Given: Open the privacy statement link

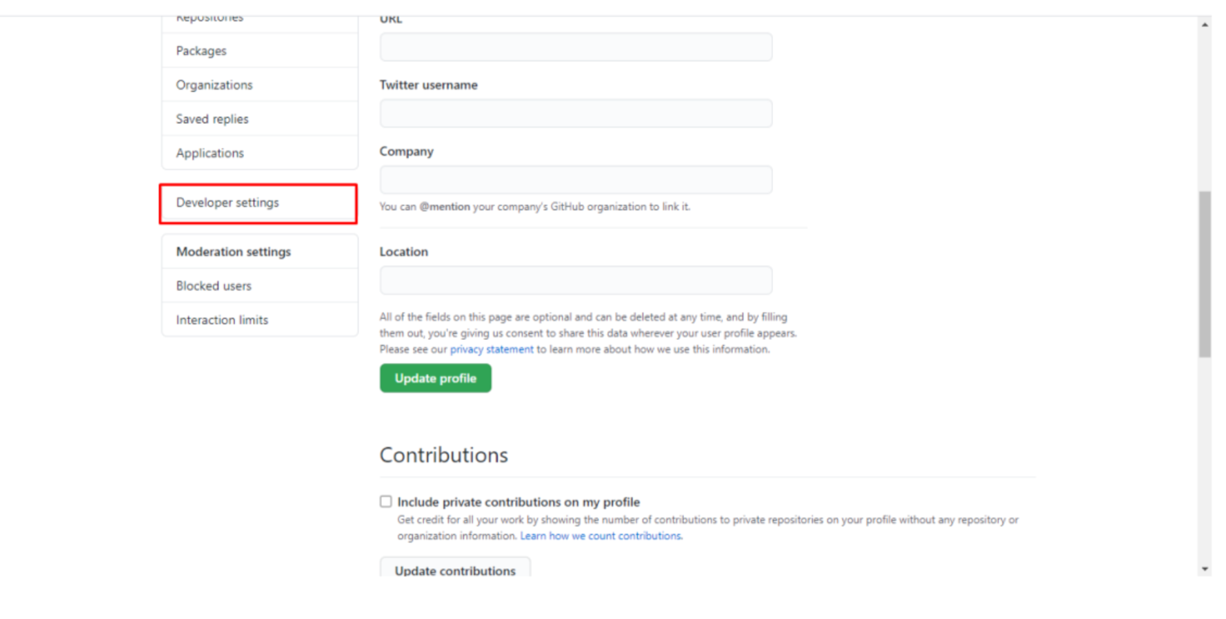Looking at the screenshot, I should click(x=492, y=349).
